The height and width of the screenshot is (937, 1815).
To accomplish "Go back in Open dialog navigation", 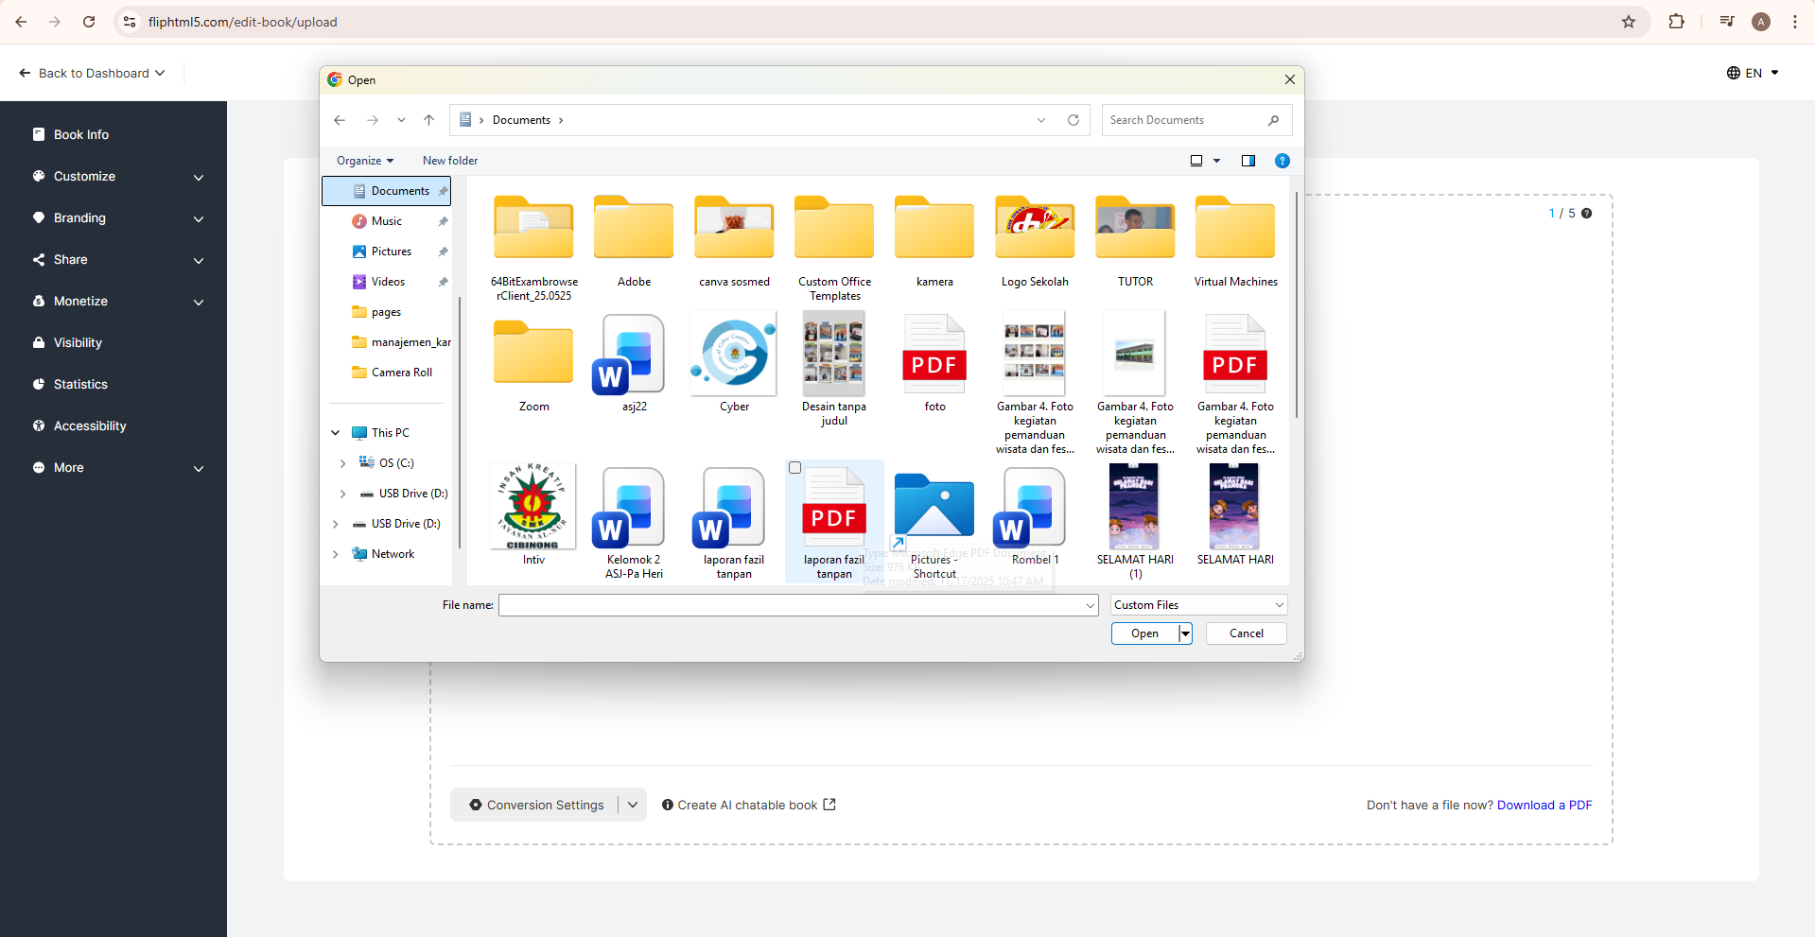I will pos(340,120).
